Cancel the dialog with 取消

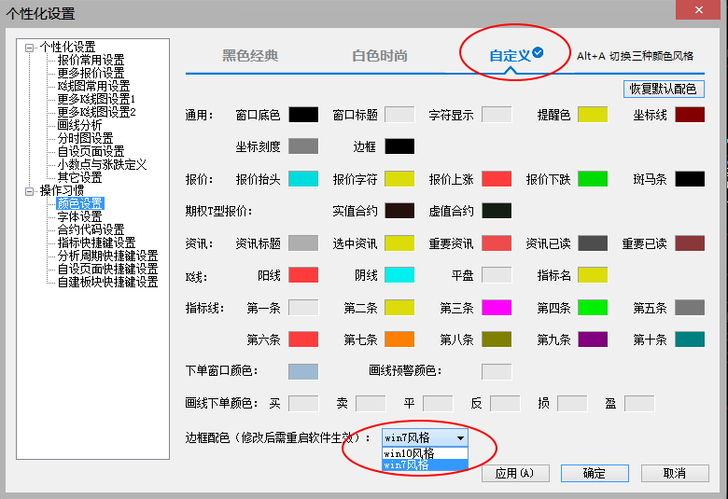pos(675,473)
